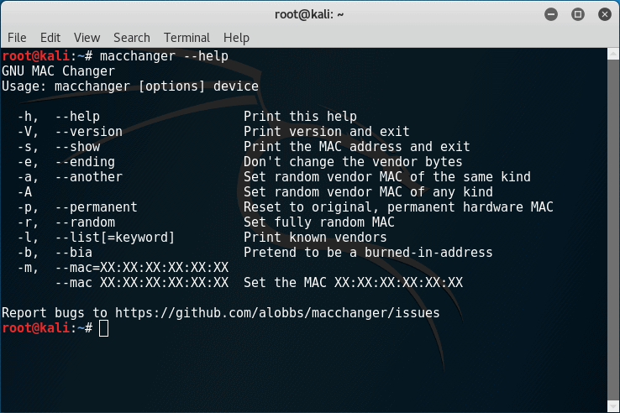Open the File menu
Screen dimensions: 620x413
click(17, 38)
